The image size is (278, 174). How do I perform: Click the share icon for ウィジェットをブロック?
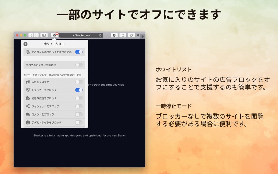point(28,106)
